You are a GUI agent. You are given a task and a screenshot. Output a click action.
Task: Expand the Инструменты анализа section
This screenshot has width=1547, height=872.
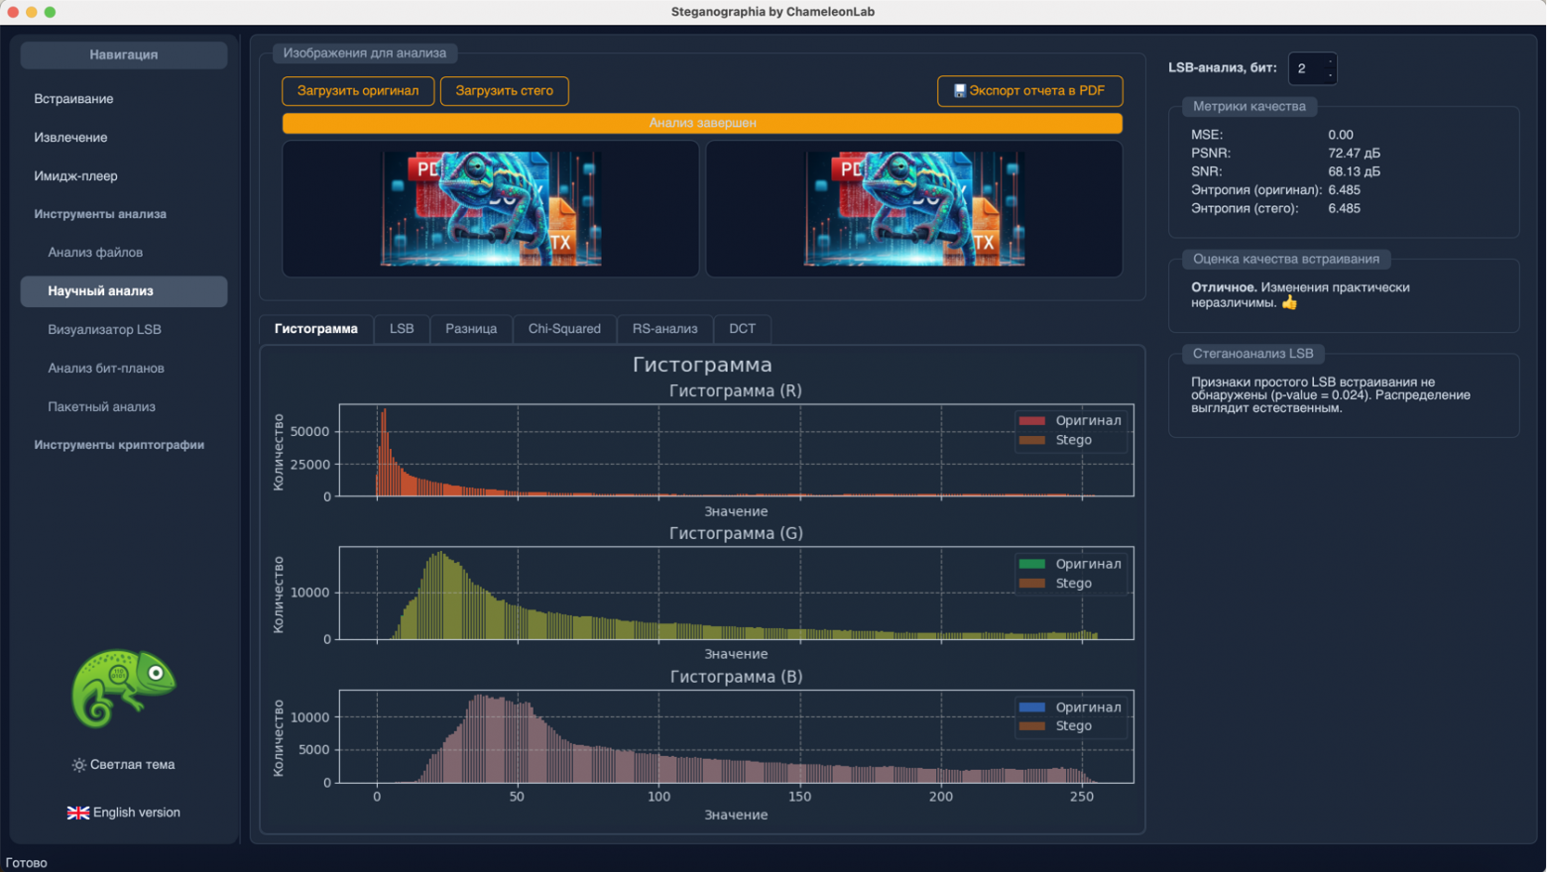(100, 214)
